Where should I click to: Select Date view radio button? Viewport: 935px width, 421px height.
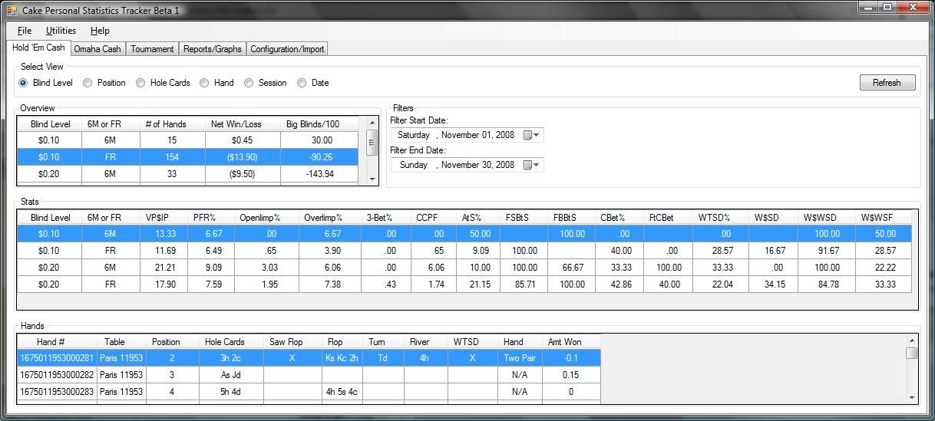[302, 83]
